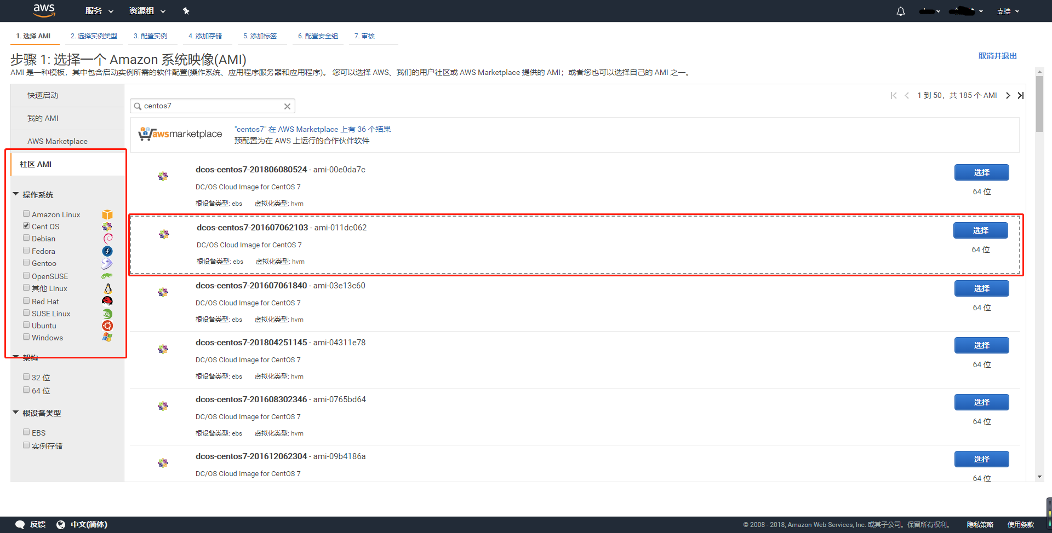
Task: Open the 隐私策略 privacy policy link
Action: (x=980, y=524)
